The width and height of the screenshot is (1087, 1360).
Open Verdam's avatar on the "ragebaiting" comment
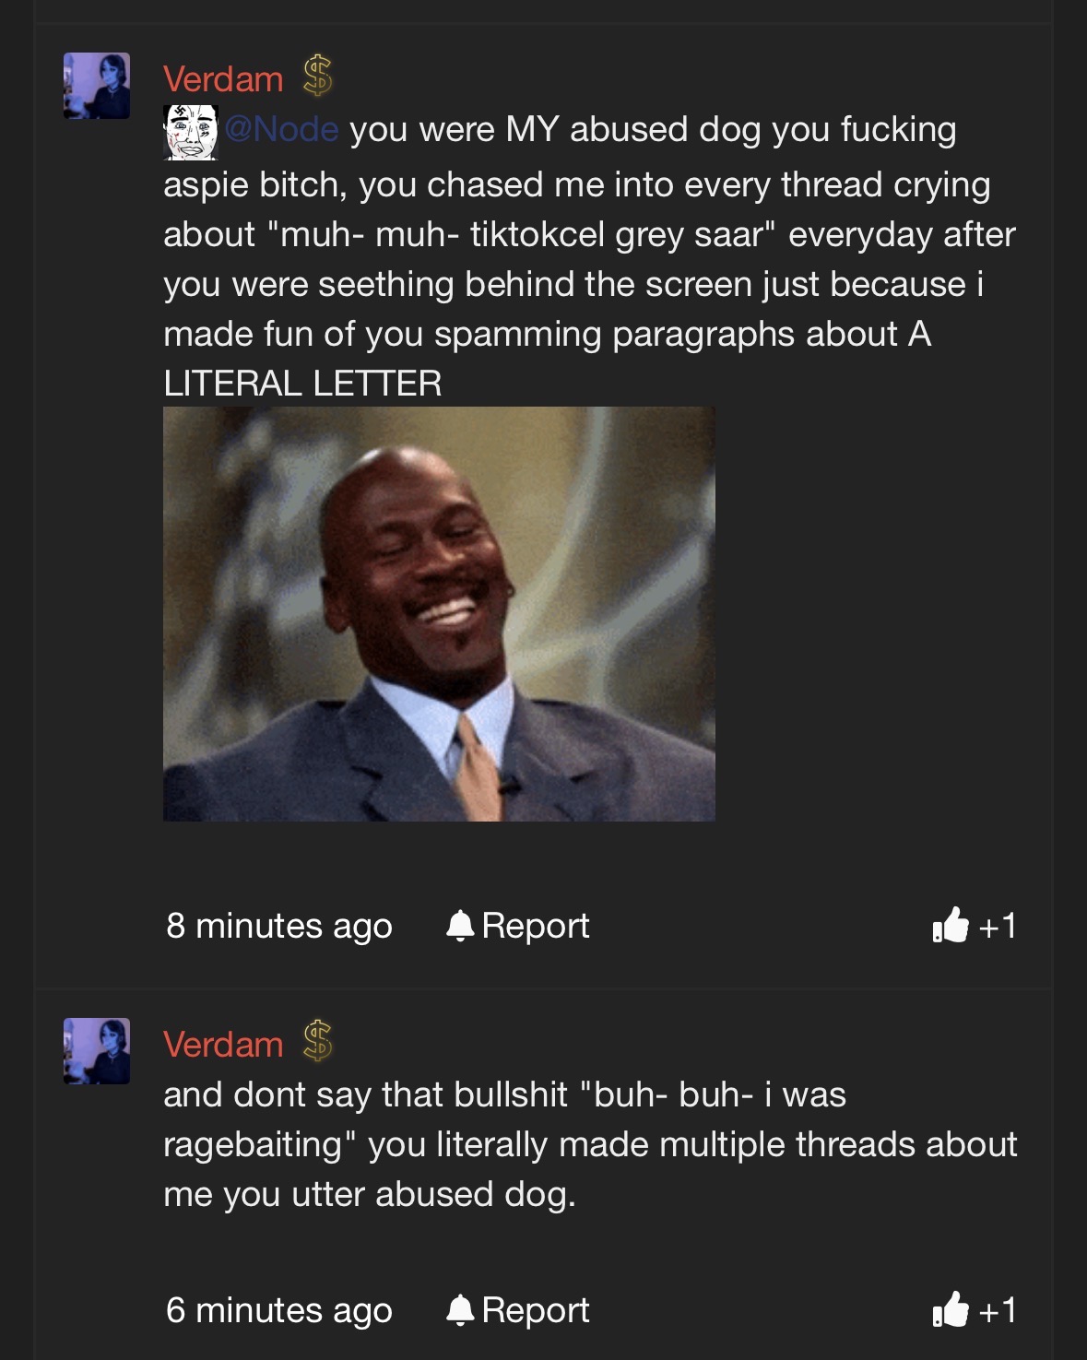[x=97, y=1051]
